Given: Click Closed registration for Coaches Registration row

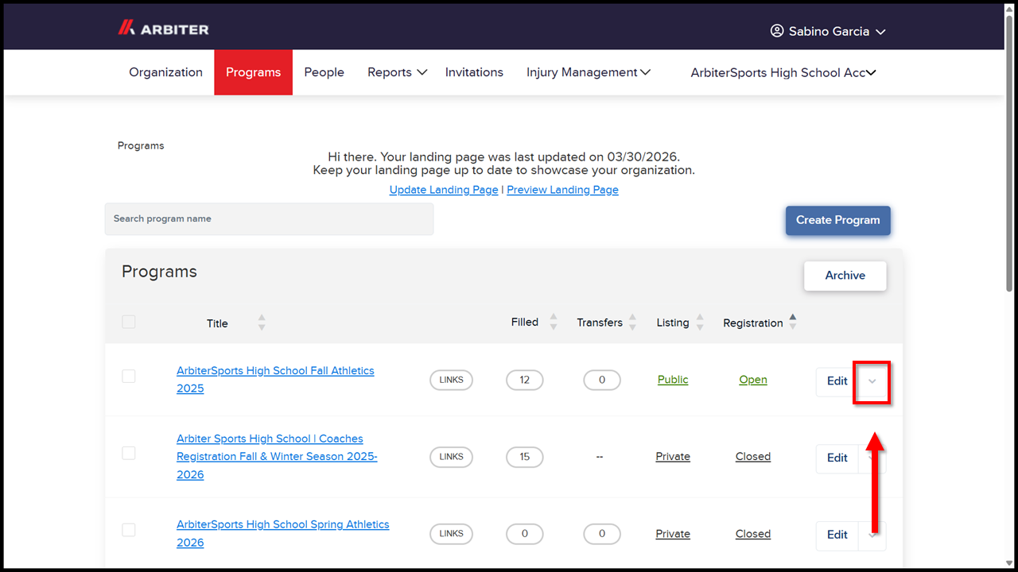Looking at the screenshot, I should pos(753,457).
